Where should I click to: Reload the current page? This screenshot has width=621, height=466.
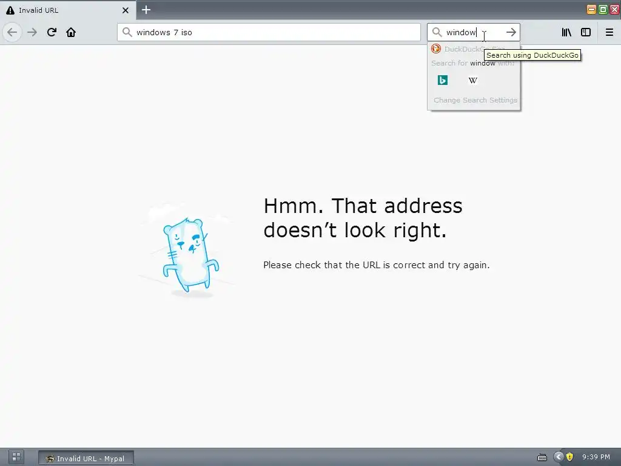coord(52,32)
